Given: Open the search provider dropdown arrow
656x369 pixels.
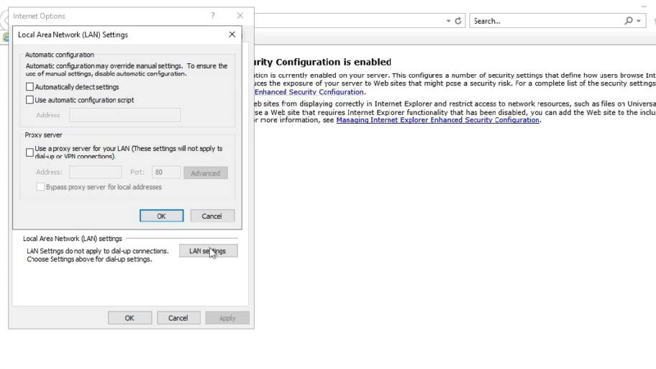Looking at the screenshot, I should pyautogui.click(x=639, y=21).
